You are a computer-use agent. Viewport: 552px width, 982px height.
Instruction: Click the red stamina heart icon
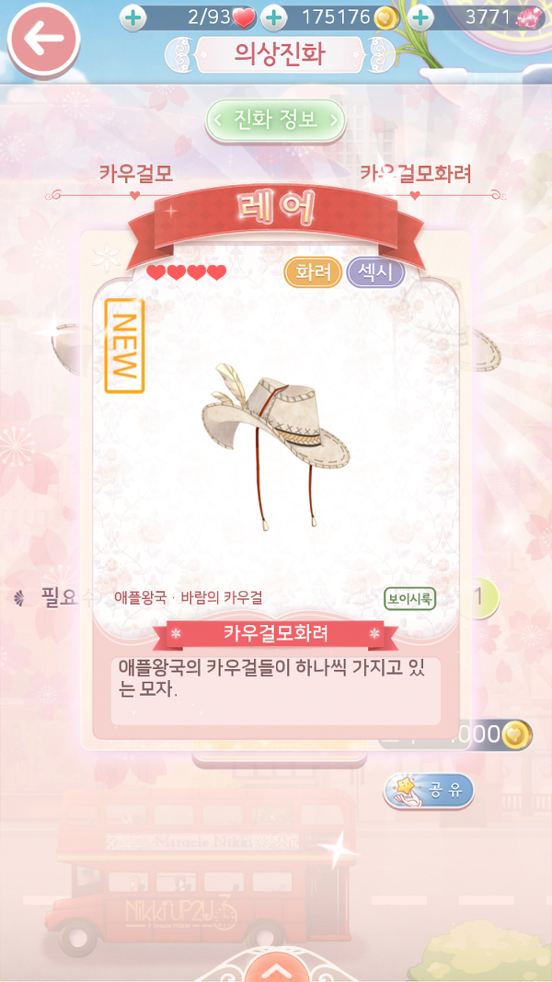pyautogui.click(x=243, y=18)
